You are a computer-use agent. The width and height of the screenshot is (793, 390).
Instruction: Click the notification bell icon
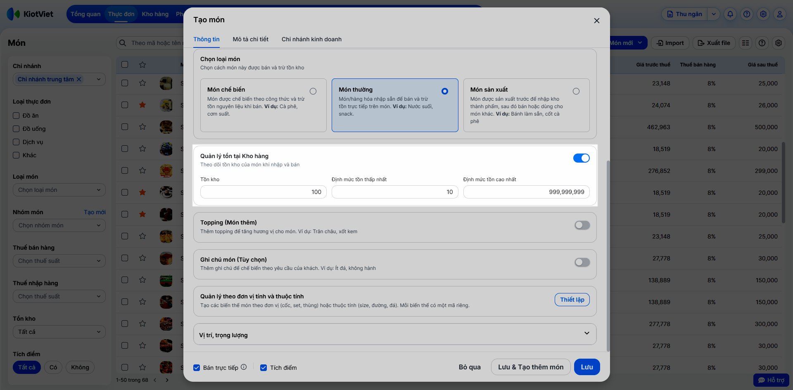(730, 14)
